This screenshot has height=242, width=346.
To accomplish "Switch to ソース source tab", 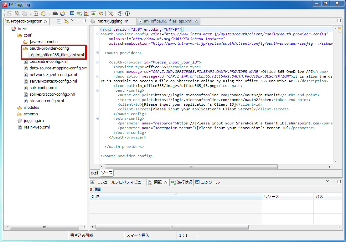I will click(x=107, y=173).
